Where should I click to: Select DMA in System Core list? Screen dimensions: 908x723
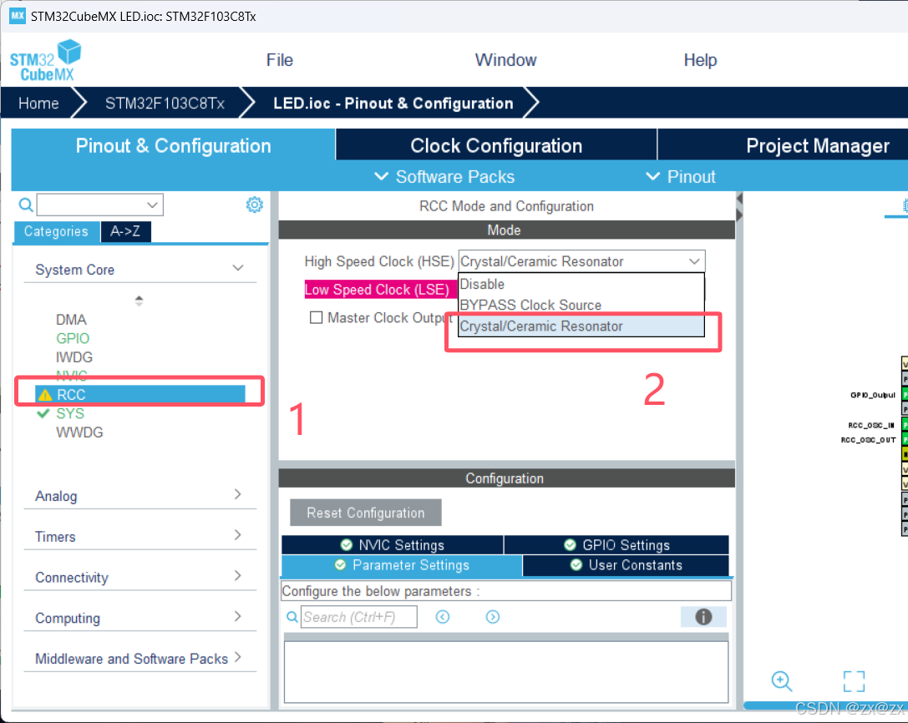71,320
